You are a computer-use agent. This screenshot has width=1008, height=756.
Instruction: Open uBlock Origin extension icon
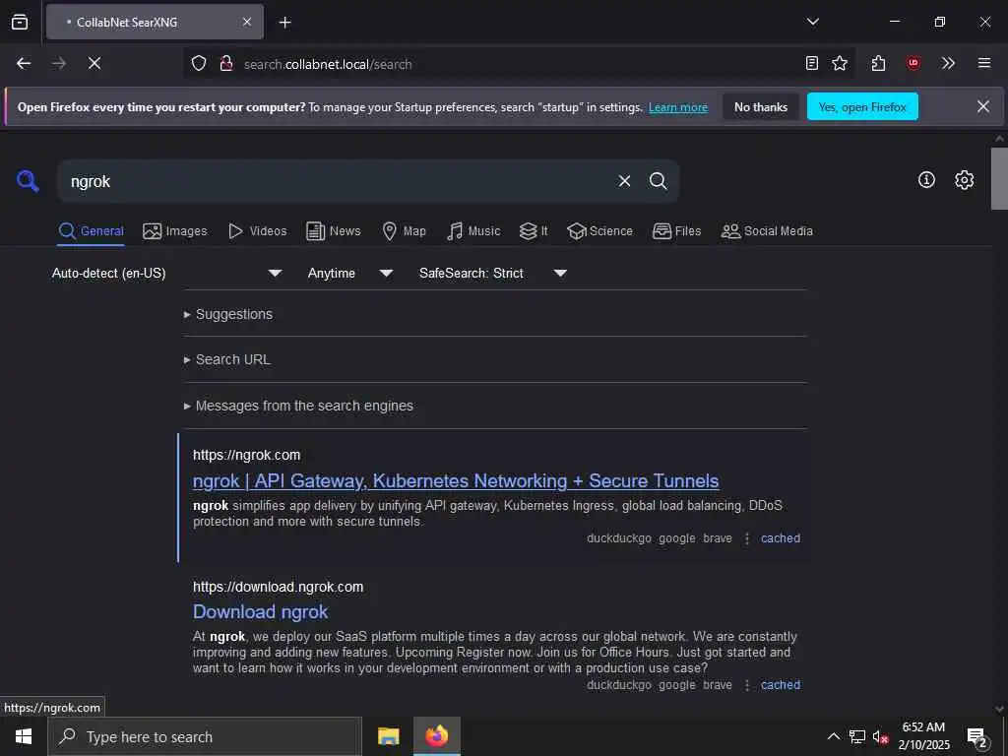pyautogui.click(x=913, y=63)
